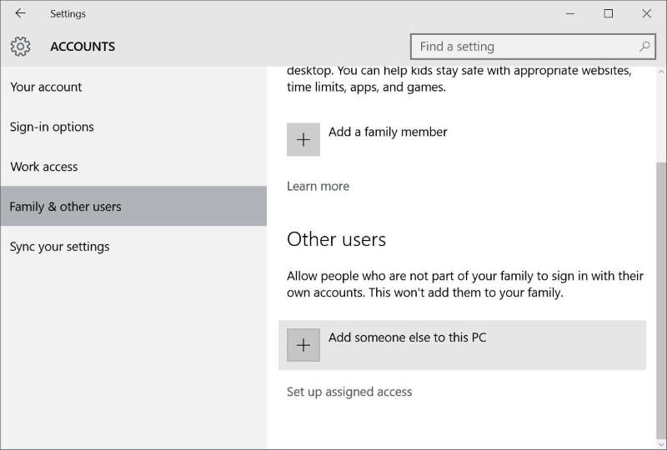667x450 pixels.
Task: Open Set up assigned access link
Action: click(349, 392)
